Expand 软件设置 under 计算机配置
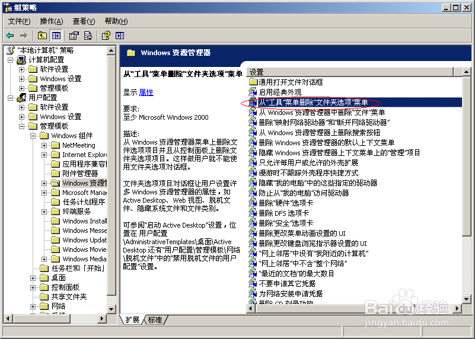The height and width of the screenshot is (339, 475). (21, 69)
